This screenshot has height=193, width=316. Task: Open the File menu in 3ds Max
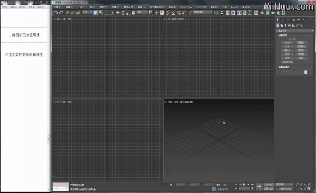[57, 7]
